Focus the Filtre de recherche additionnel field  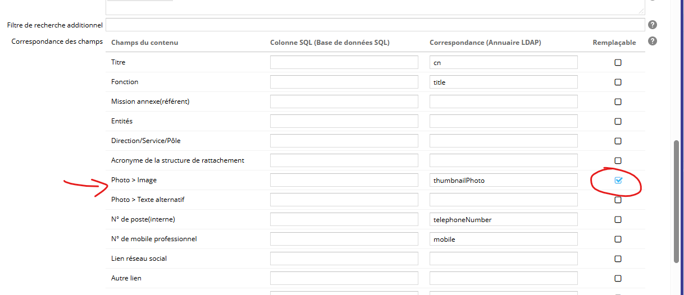(375, 25)
